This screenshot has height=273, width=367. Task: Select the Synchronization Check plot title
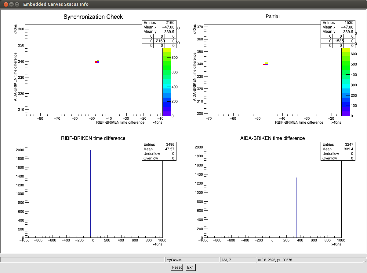93,17
